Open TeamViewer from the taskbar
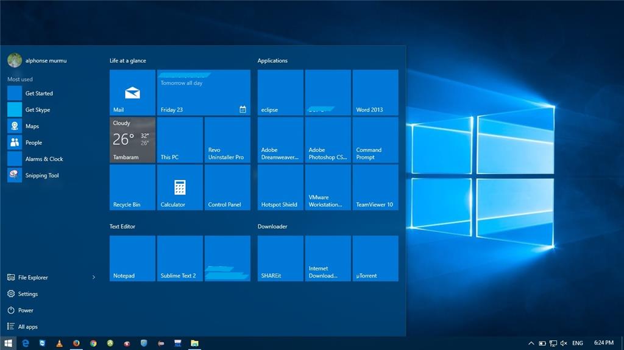624x350 pixels. tap(42, 343)
